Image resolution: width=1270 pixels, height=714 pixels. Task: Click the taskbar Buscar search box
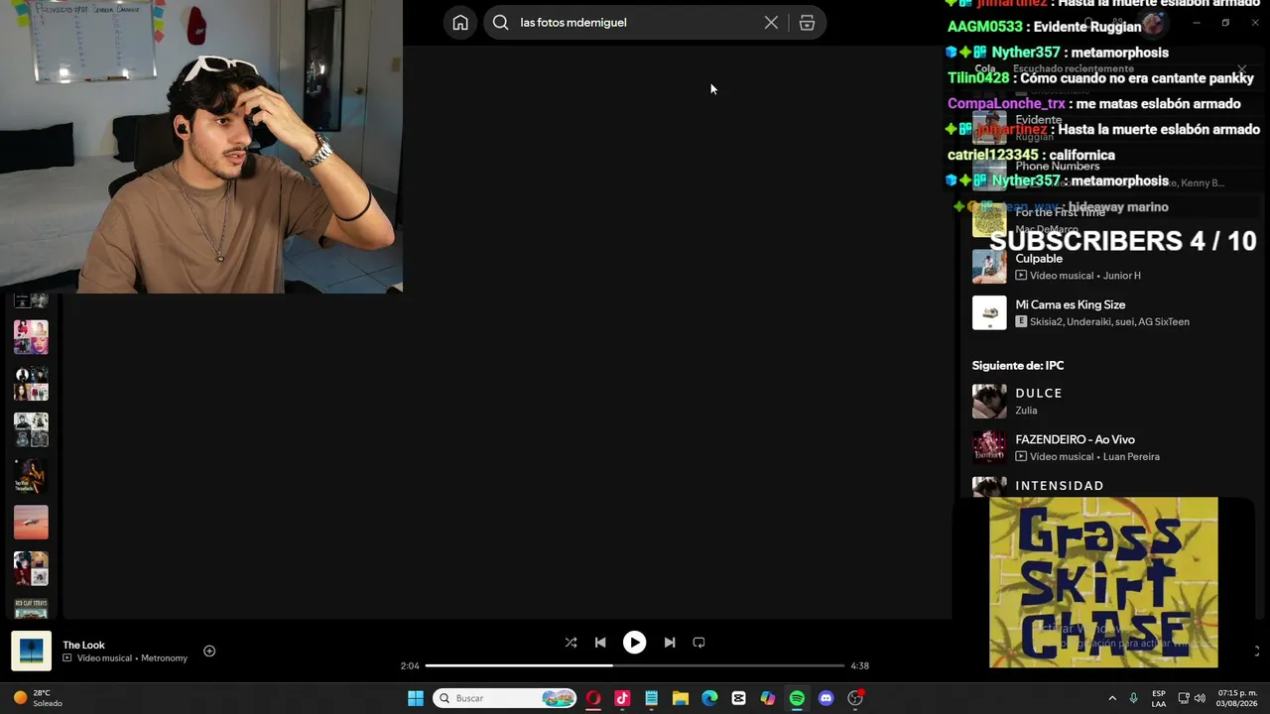[x=505, y=698]
